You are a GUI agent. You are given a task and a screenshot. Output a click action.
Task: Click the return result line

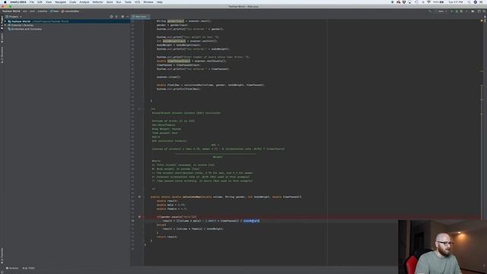pyautogui.click(x=167, y=237)
